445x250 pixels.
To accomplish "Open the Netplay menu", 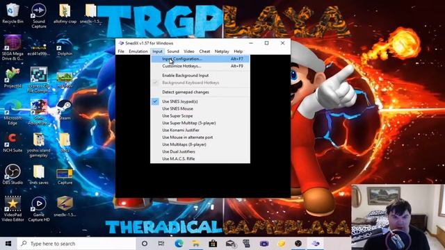I will (222, 51).
